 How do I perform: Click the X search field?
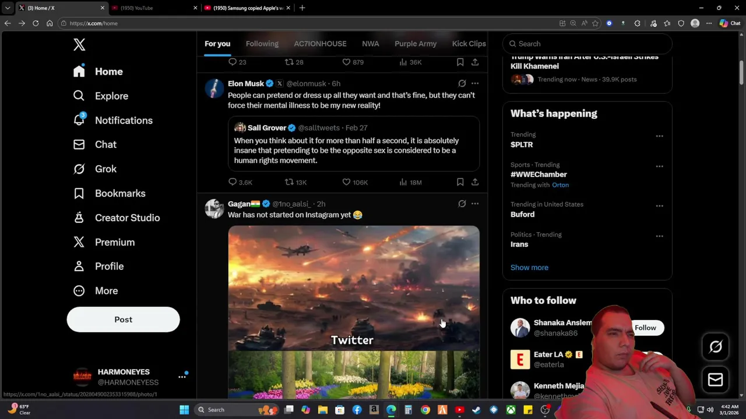click(x=587, y=44)
